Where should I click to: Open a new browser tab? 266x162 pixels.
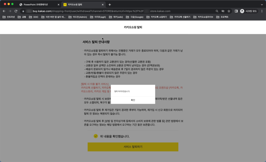pyautogui.click(x=110, y=5)
